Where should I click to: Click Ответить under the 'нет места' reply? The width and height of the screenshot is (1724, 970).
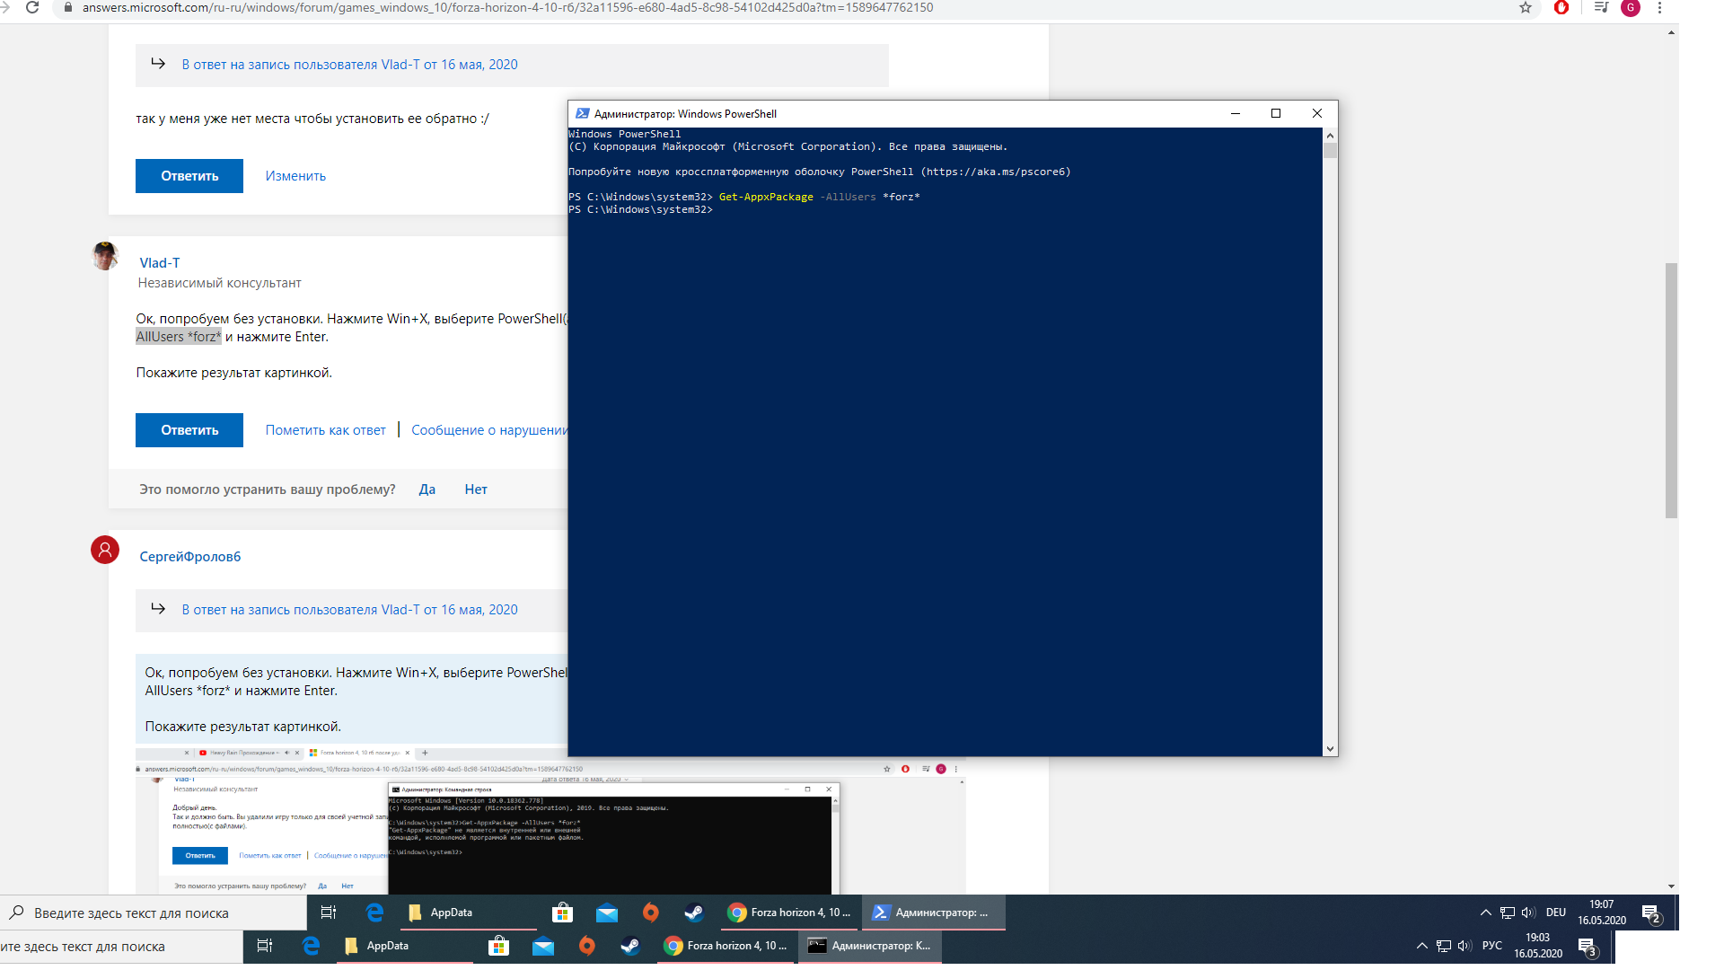click(189, 176)
